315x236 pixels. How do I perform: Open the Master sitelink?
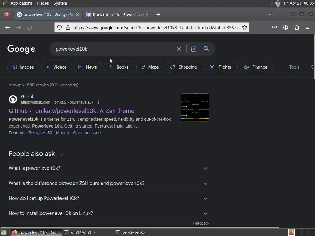point(62,133)
